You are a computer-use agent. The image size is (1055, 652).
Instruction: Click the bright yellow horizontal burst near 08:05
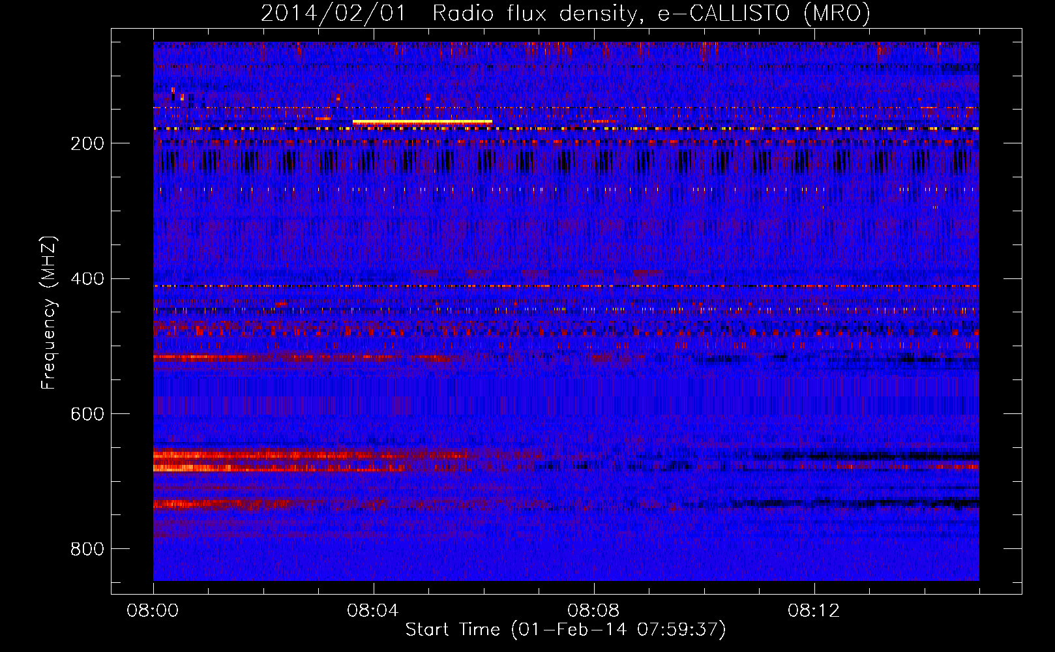(x=422, y=122)
